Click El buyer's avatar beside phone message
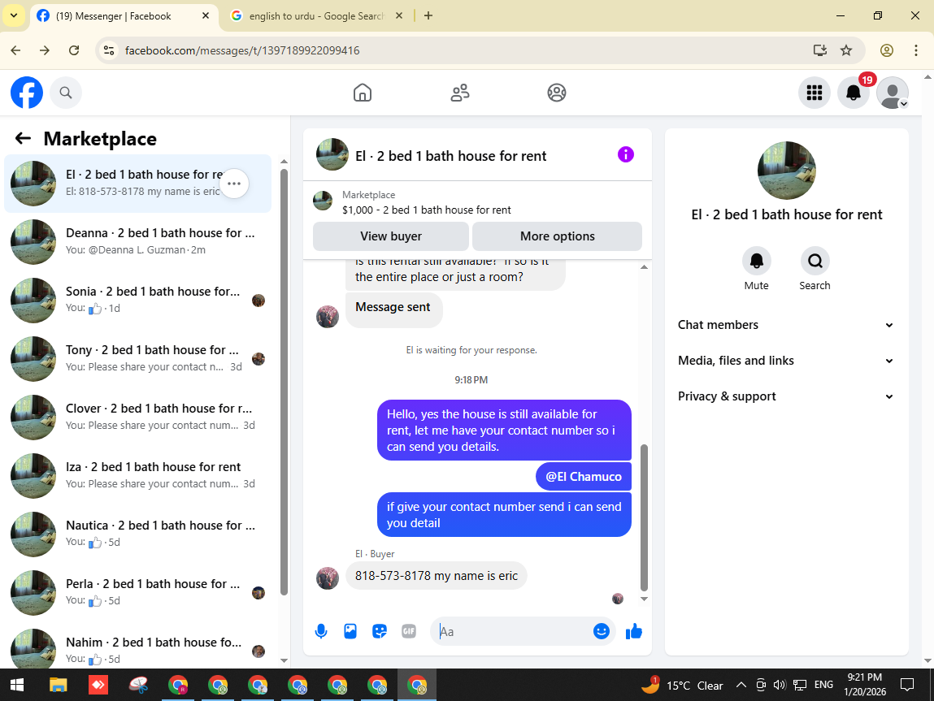Image resolution: width=934 pixels, height=701 pixels. coord(328,578)
